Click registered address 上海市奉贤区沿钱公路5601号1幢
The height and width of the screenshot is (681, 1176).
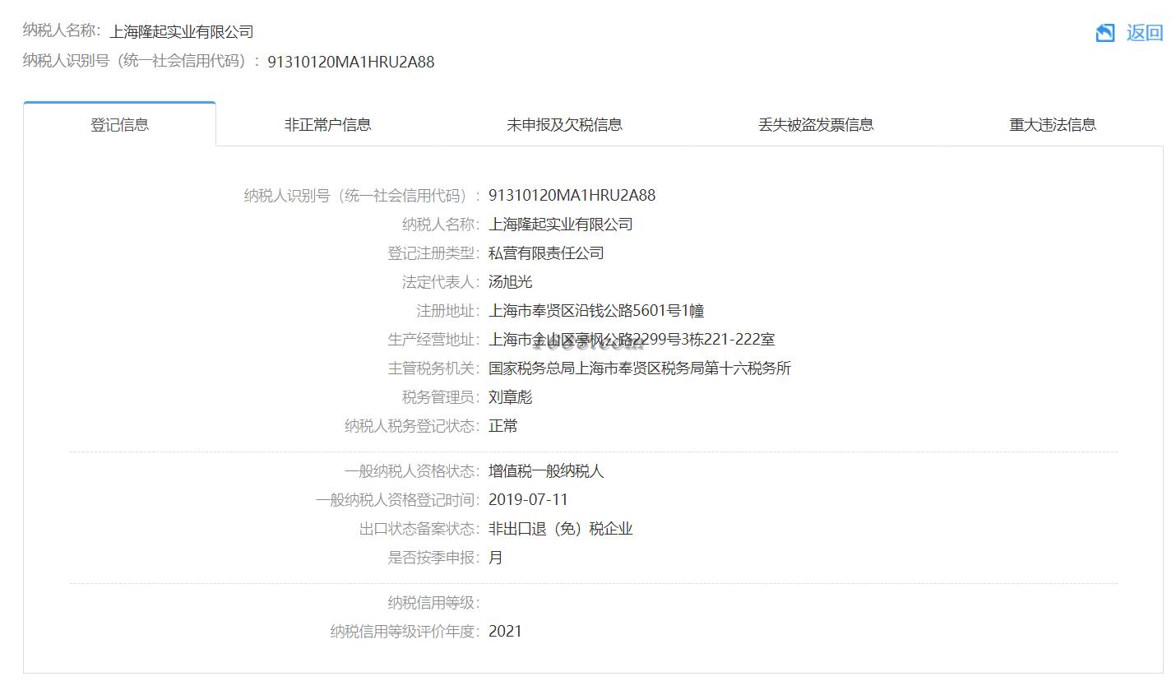pyautogui.click(x=596, y=311)
